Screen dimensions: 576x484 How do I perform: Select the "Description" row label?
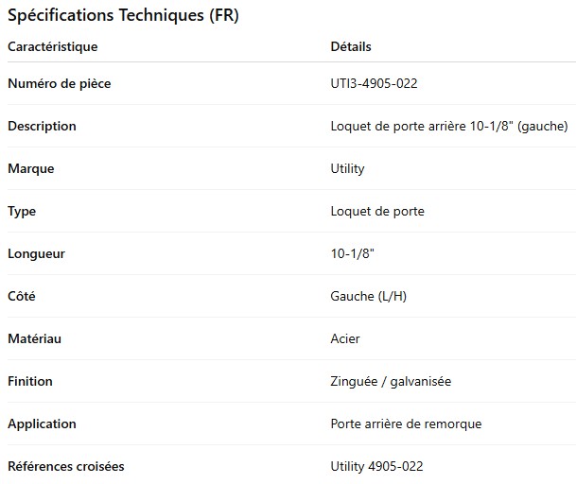[x=42, y=126]
